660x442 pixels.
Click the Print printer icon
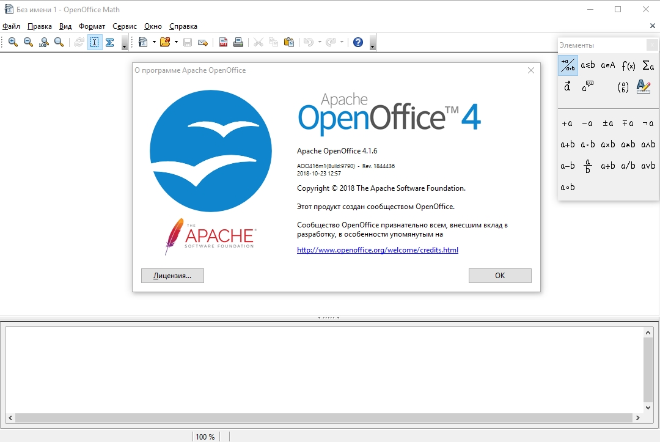(x=238, y=42)
